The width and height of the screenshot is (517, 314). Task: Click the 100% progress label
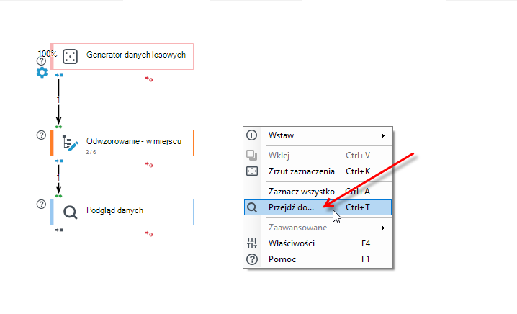pos(47,53)
